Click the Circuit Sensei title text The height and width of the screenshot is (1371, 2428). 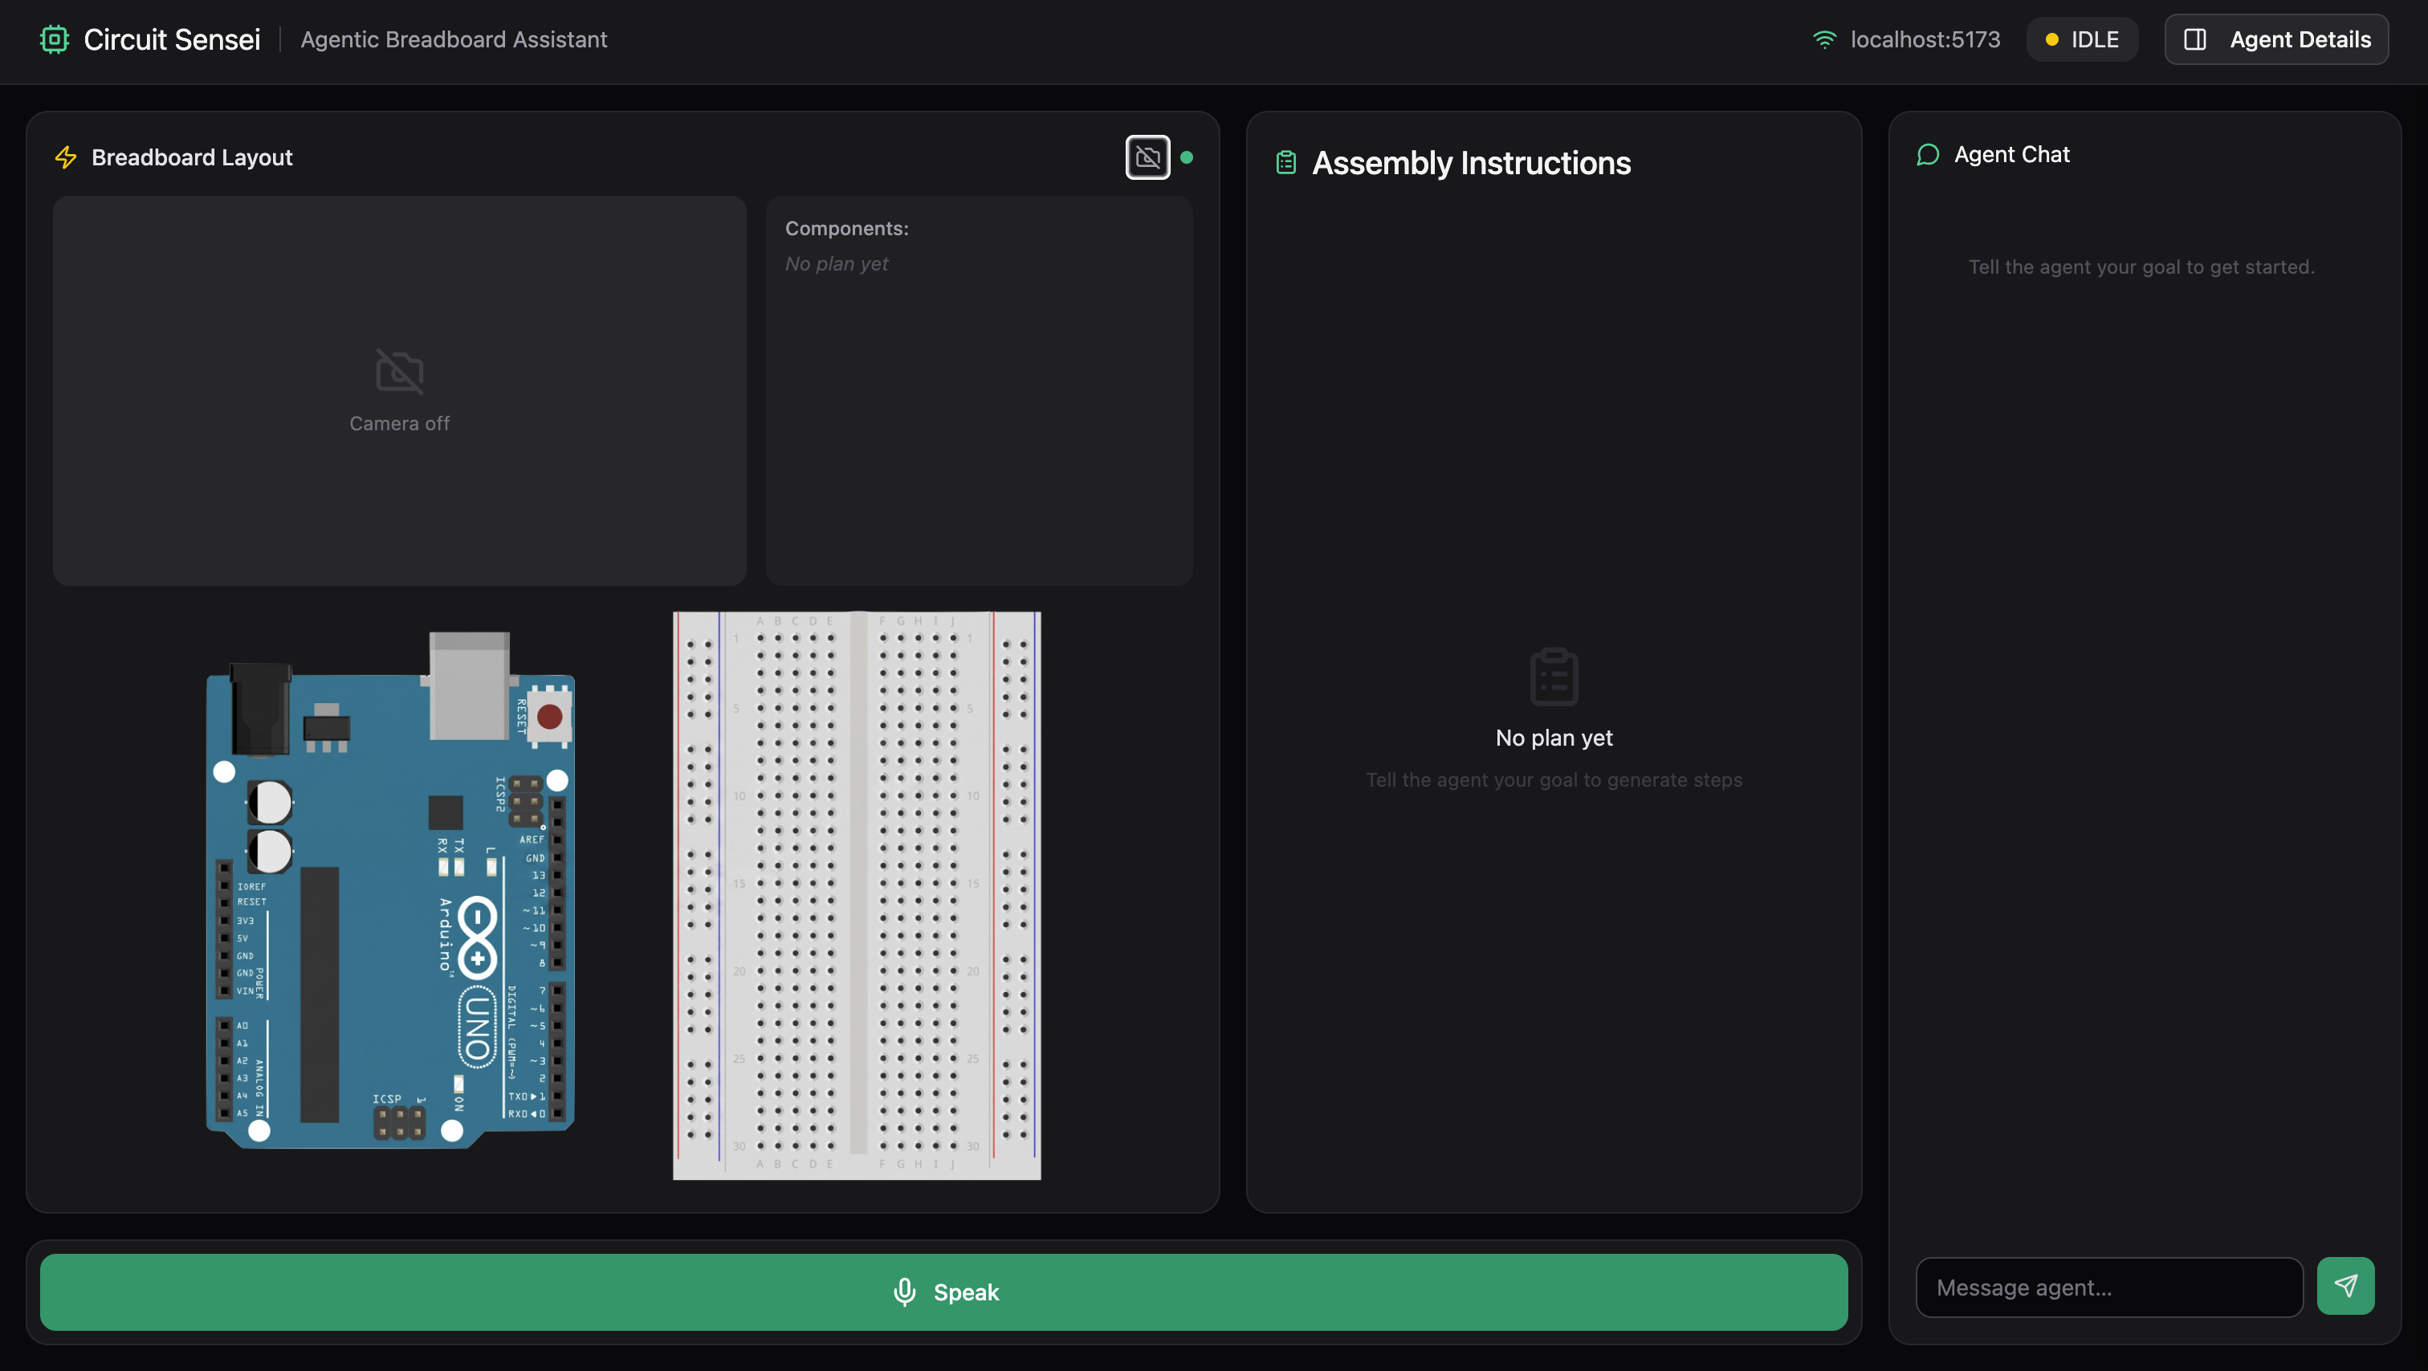coord(172,39)
